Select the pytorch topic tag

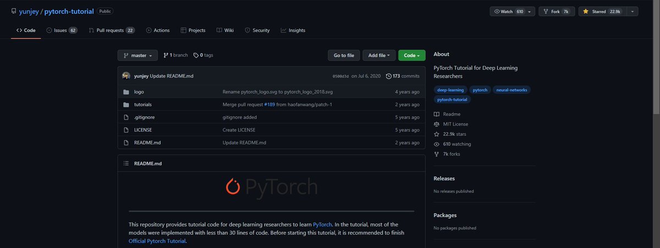pyautogui.click(x=480, y=90)
